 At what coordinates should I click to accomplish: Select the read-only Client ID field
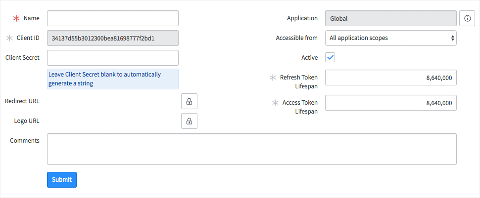click(x=112, y=38)
